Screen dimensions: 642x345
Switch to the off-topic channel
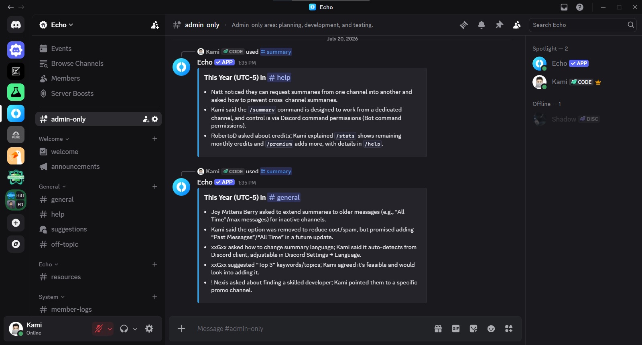[98, 244]
